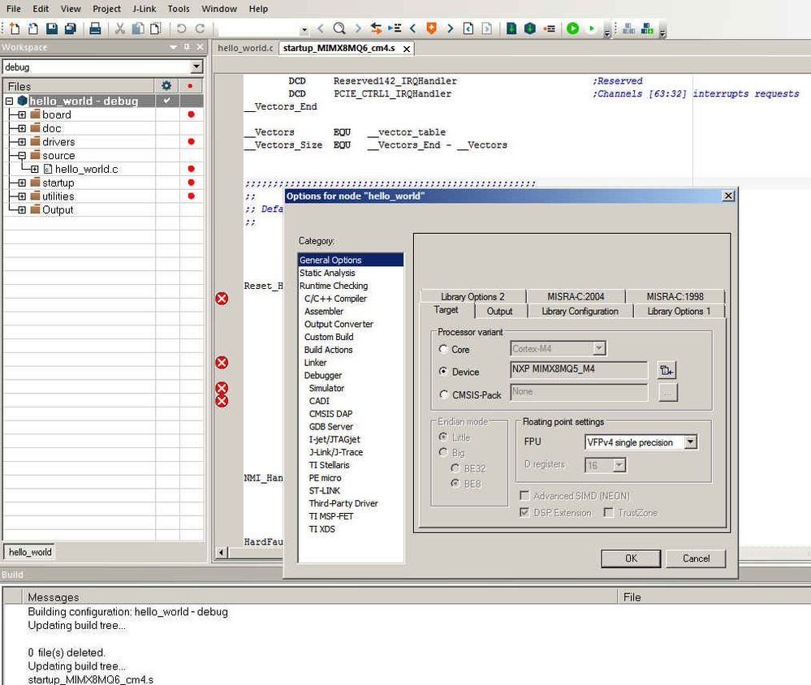Collapse the source folder in tree
This screenshot has height=685, width=811.
pyautogui.click(x=22, y=155)
